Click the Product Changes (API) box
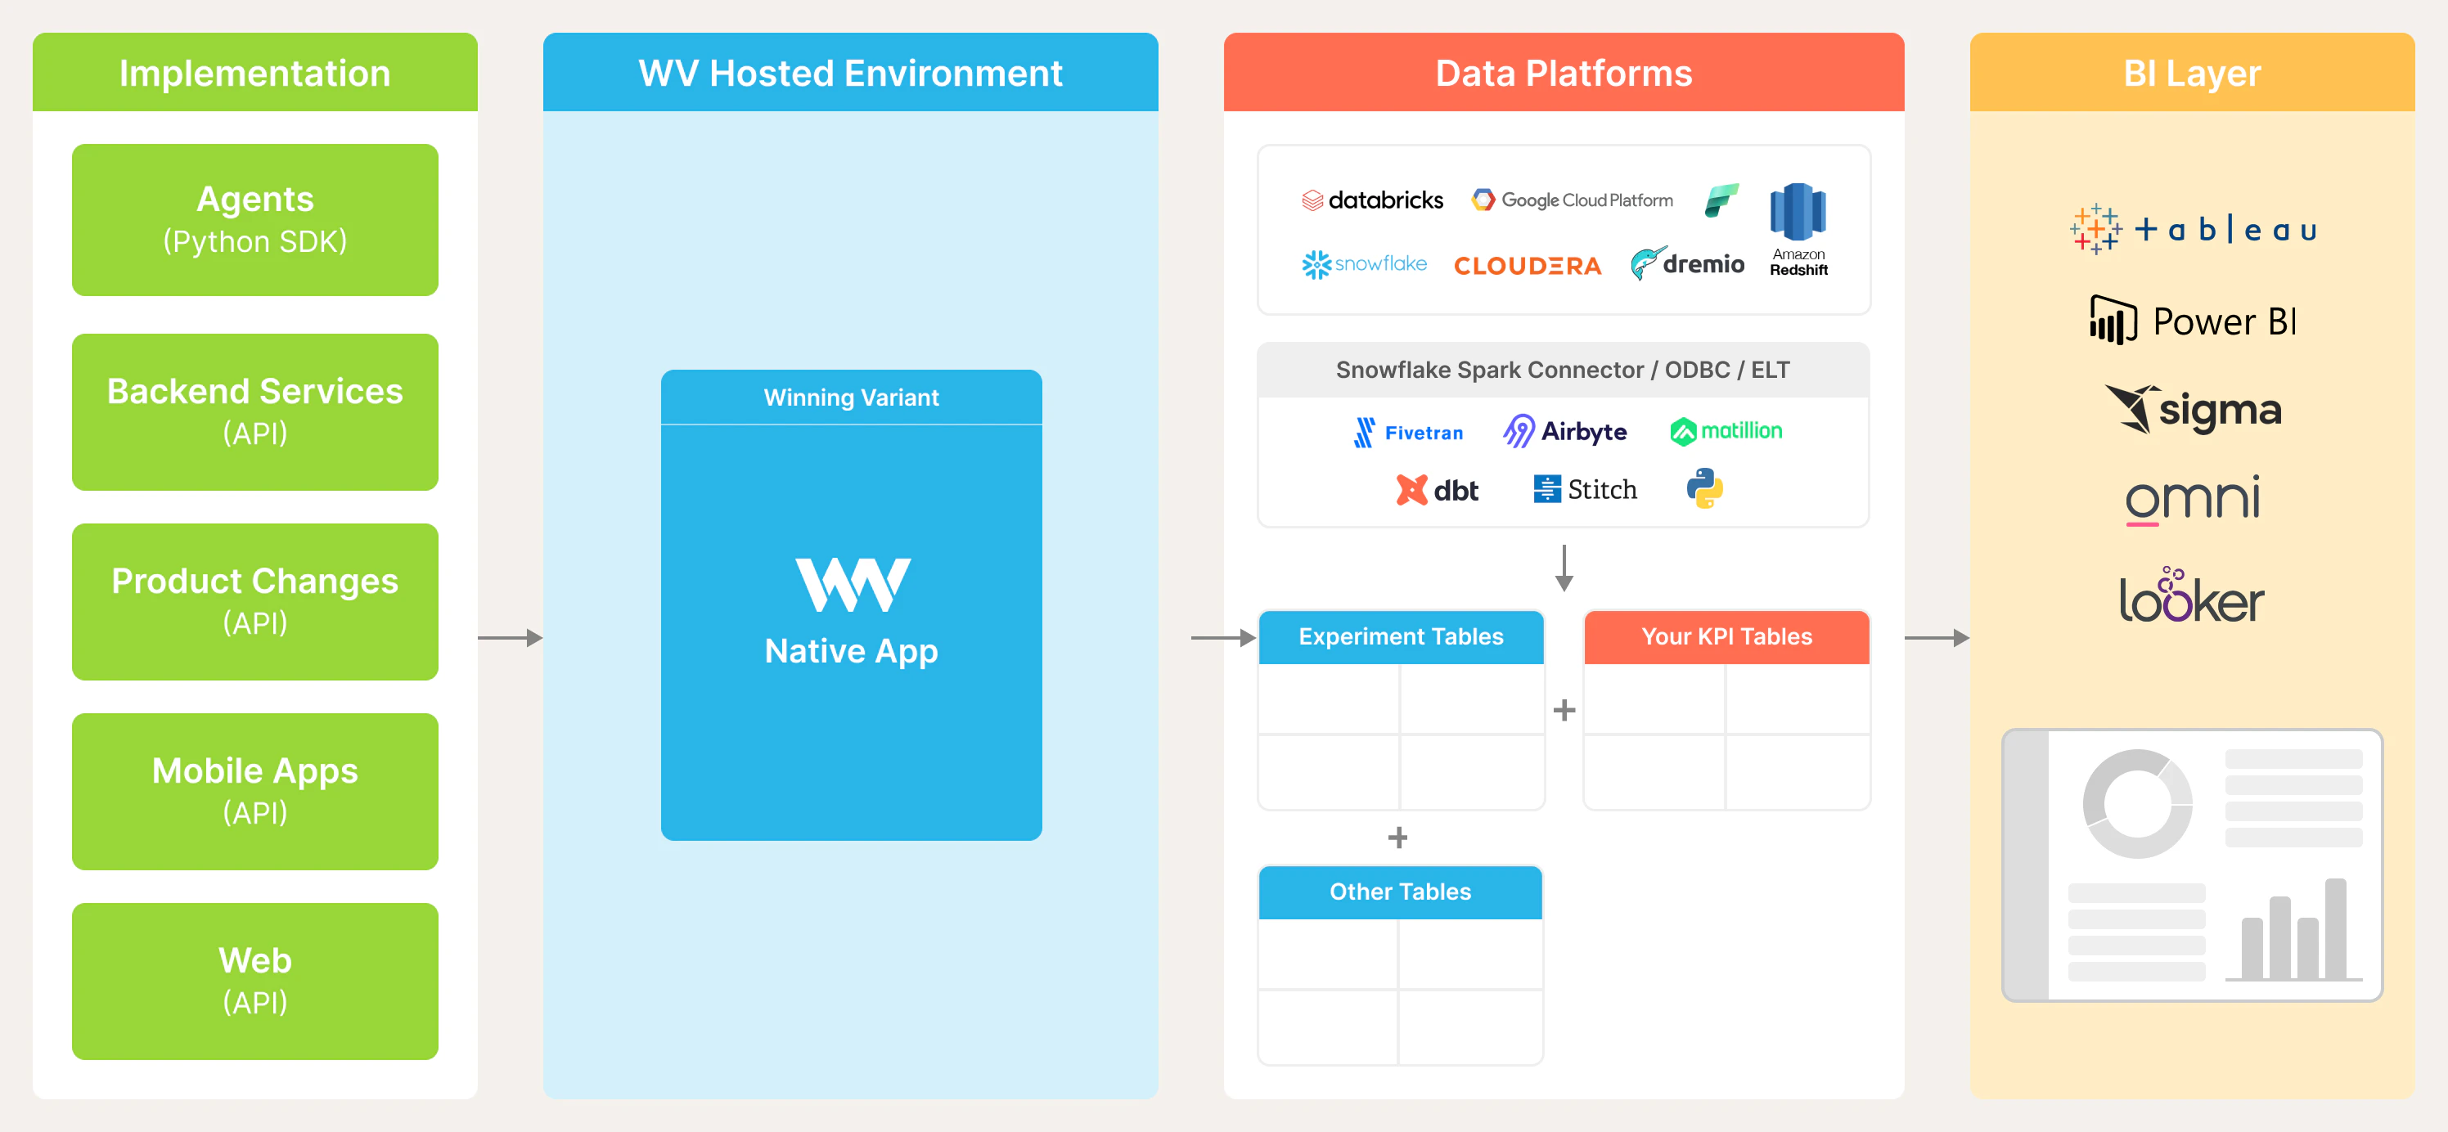 coord(254,602)
